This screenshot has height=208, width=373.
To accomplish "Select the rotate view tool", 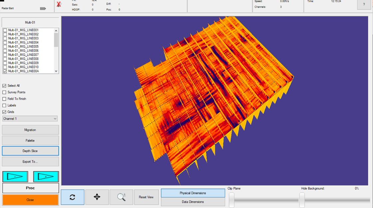I will [x=72, y=197].
